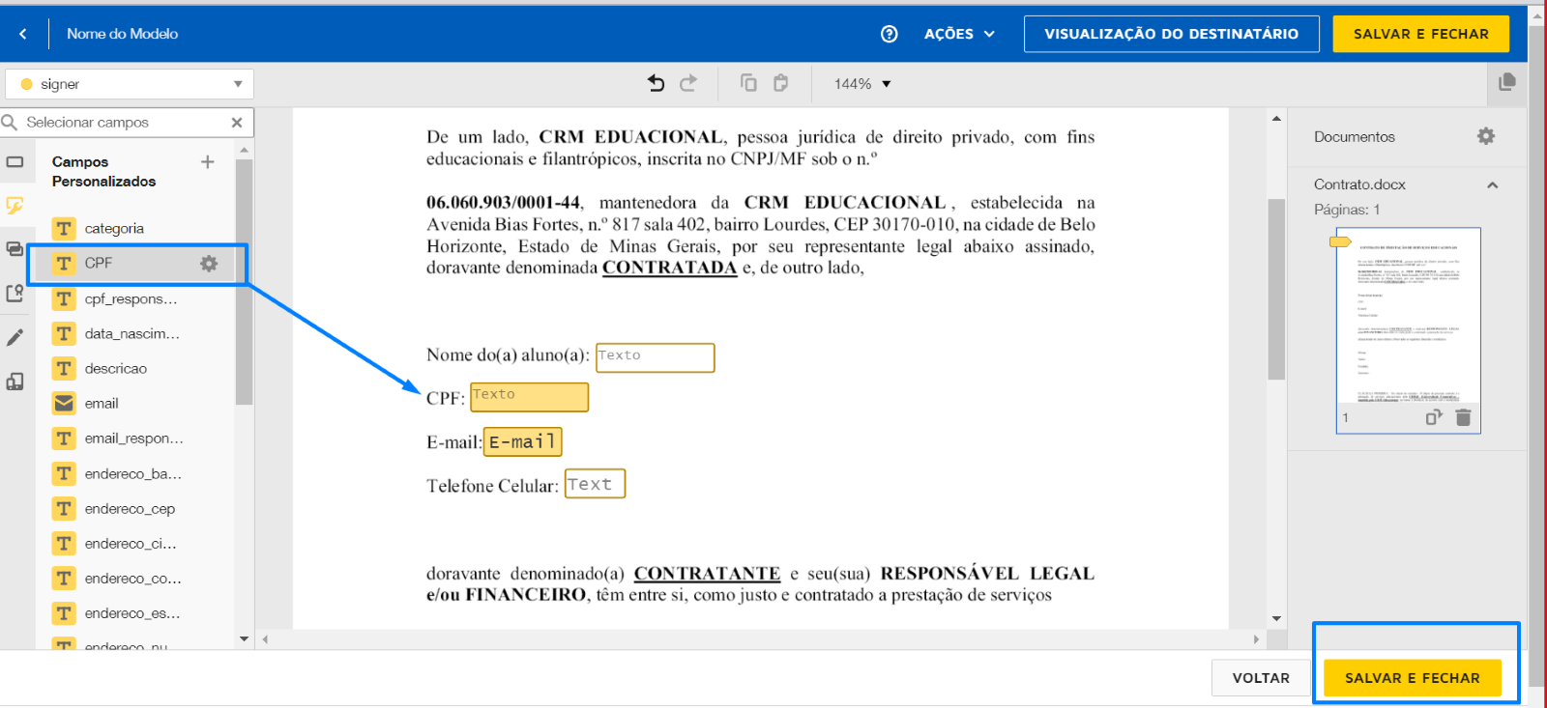Click the field list scrollbar
Screen dimensions: 1547x708
(244, 282)
